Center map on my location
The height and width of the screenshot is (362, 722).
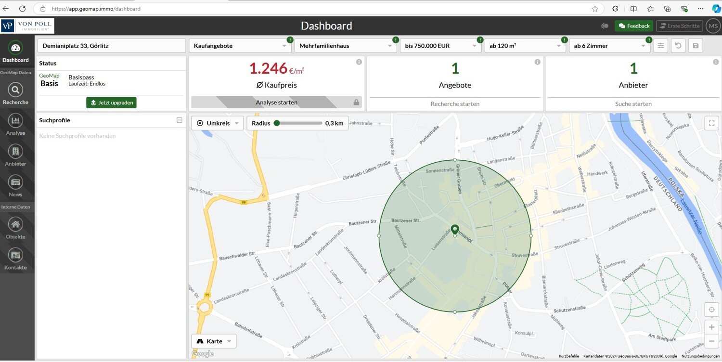[x=711, y=310]
